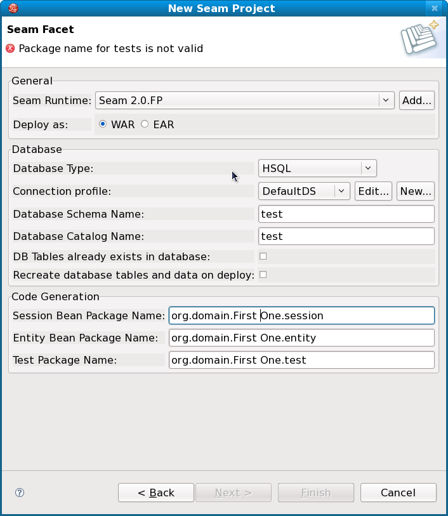Image resolution: width=448 pixels, height=516 pixels.
Task: Open the Connection profile DefaultDS dropdown
Action: (x=341, y=191)
